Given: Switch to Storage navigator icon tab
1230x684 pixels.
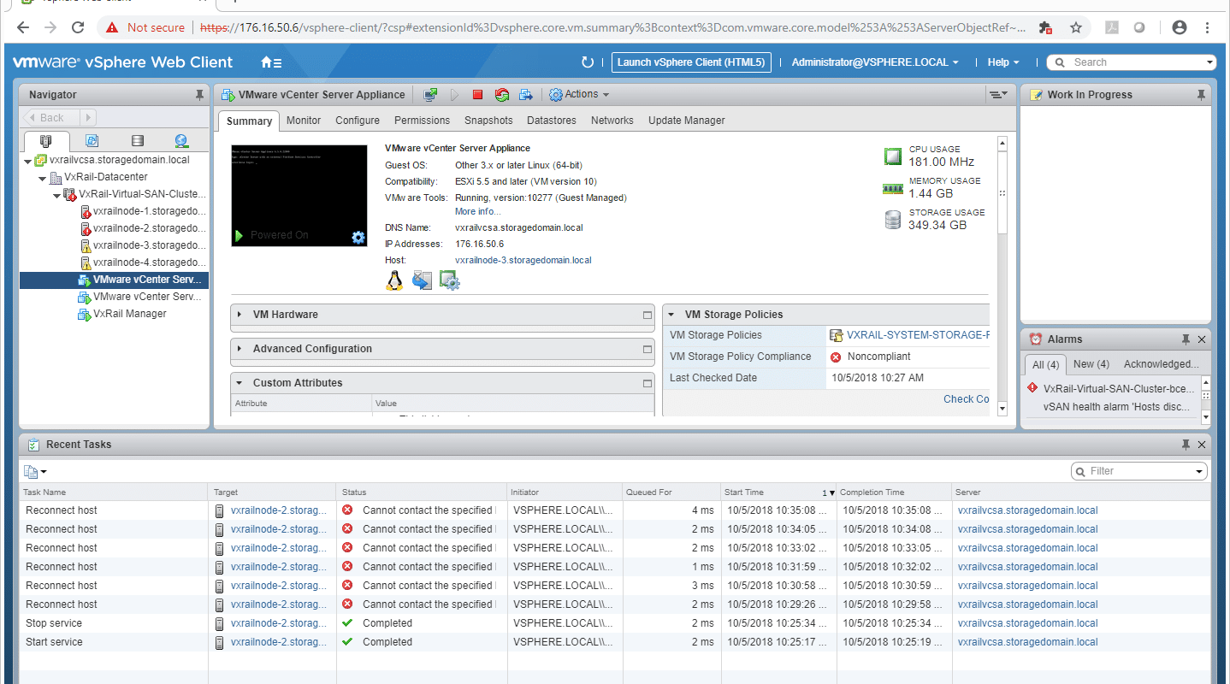Looking at the screenshot, I should (137, 141).
